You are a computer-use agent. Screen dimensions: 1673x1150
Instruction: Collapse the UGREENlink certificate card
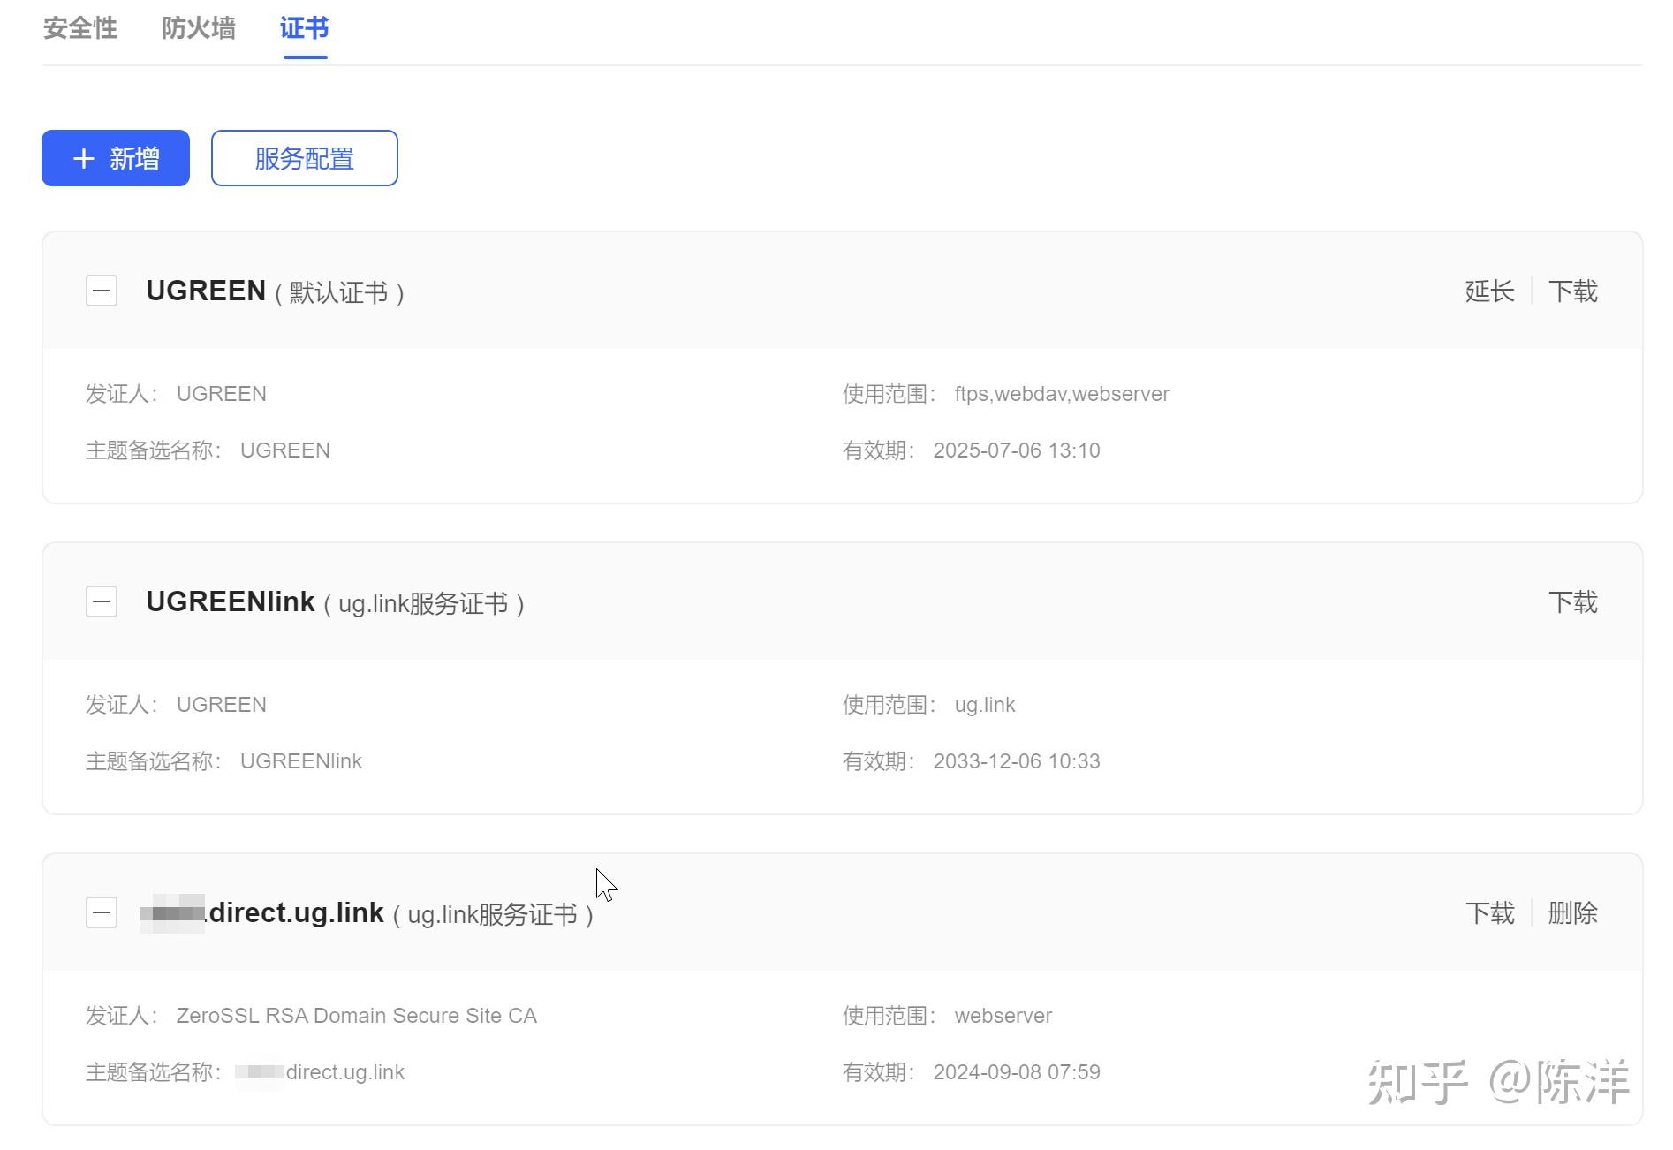coord(102,601)
